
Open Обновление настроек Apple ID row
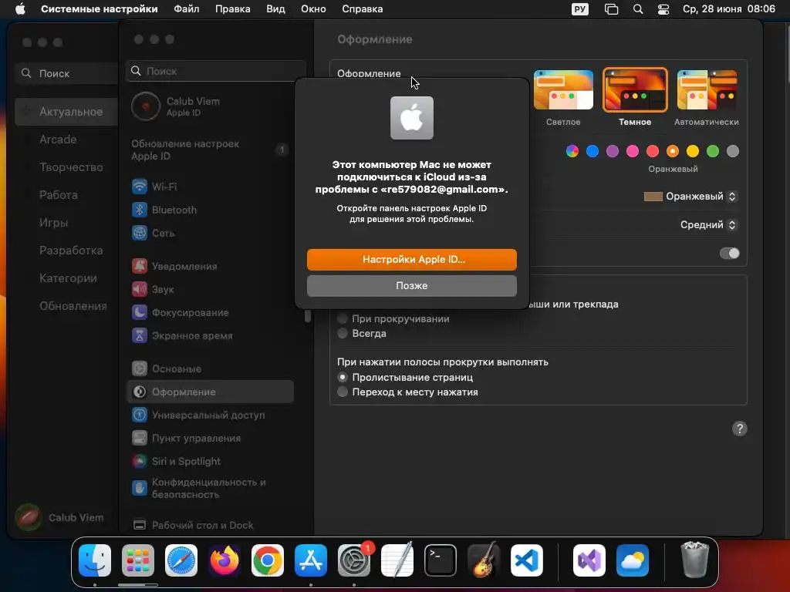click(211, 150)
